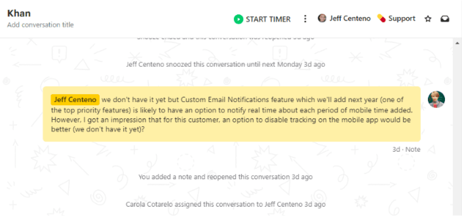Click the red-yellow Support tag icon
The width and height of the screenshot is (462, 216).
[381, 19]
